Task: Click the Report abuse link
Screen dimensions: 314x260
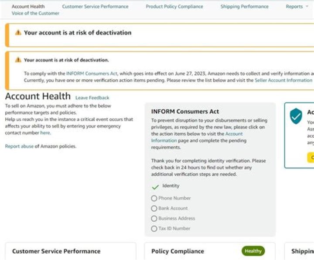Action: click(x=19, y=146)
